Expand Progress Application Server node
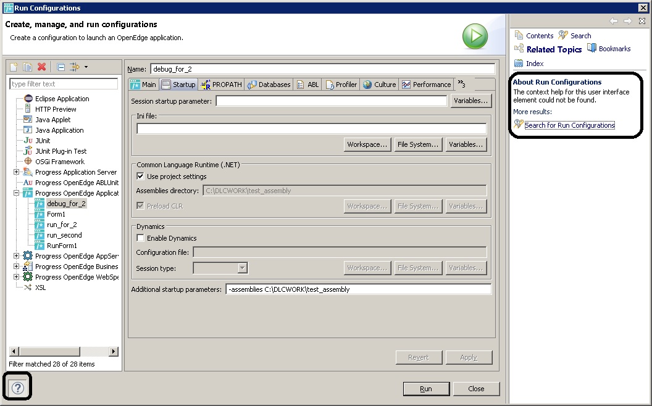This screenshot has width=652, height=406. click(16, 172)
